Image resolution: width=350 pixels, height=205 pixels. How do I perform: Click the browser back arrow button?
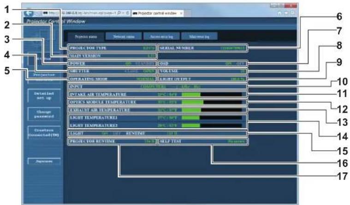click(29, 13)
